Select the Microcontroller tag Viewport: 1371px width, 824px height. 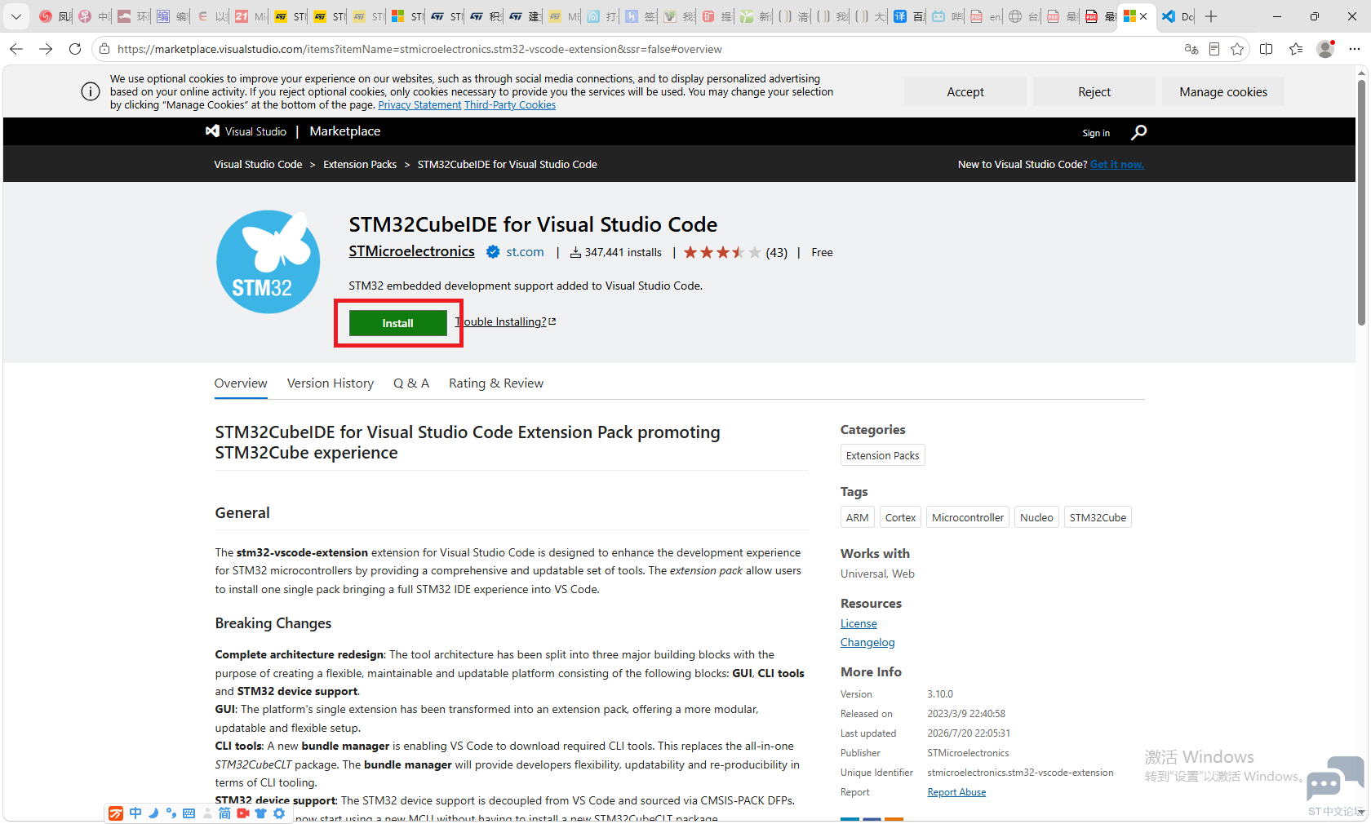point(968,517)
